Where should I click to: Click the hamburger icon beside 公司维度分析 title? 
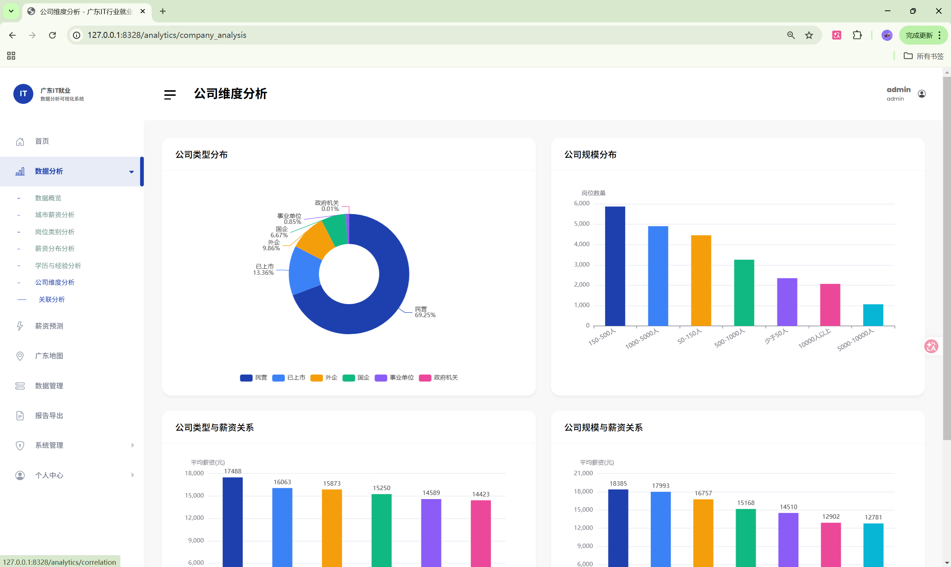click(169, 94)
